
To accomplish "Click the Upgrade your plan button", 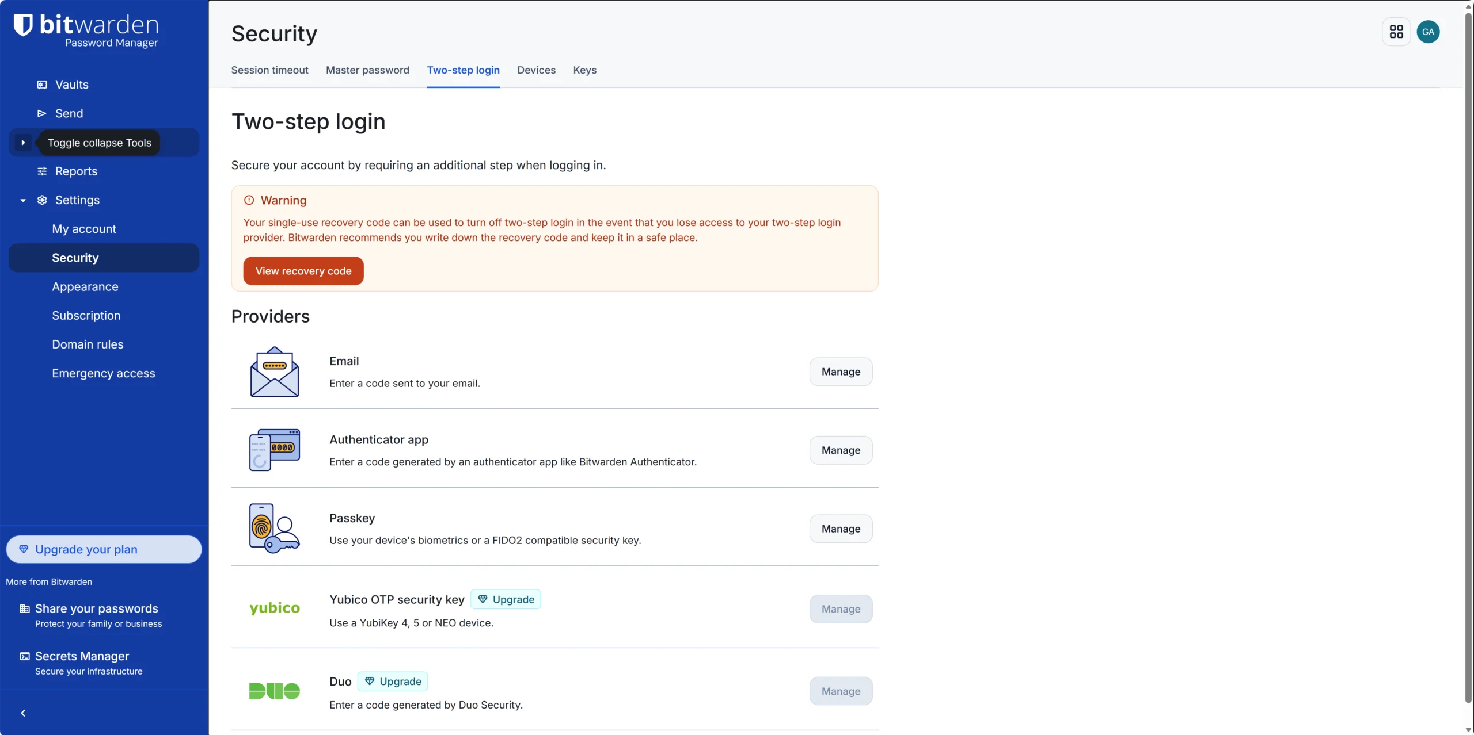I will tap(104, 549).
